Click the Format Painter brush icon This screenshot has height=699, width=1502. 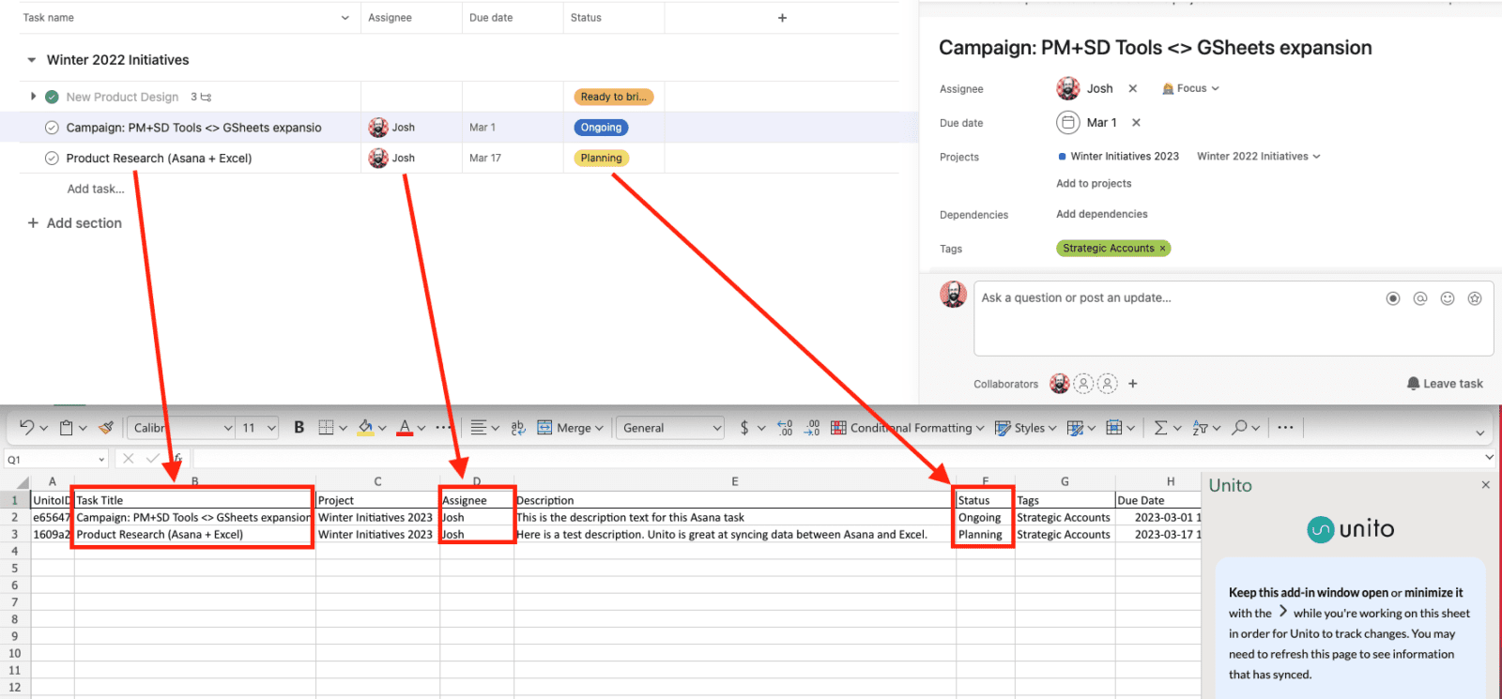pos(106,428)
